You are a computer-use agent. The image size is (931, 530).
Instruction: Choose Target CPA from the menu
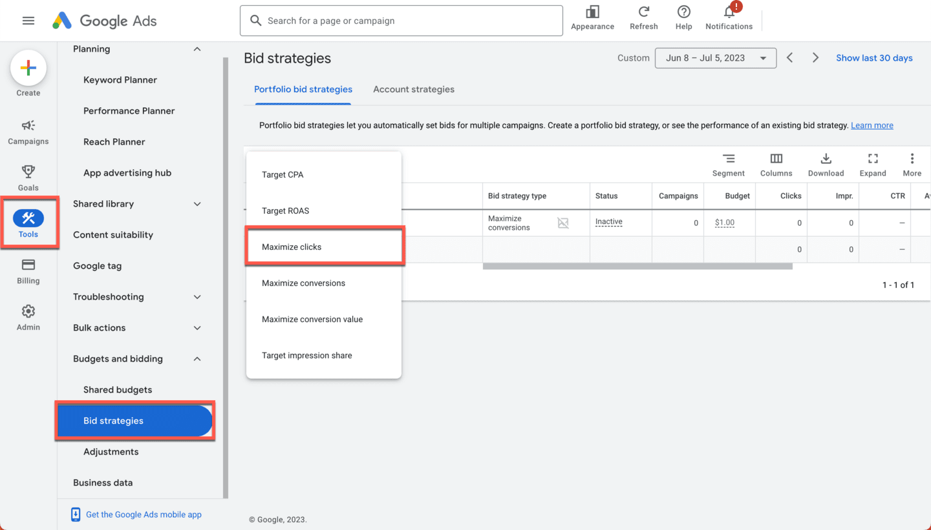tap(324, 174)
